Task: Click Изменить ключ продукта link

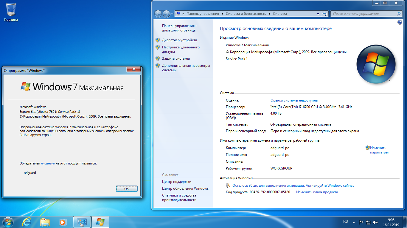Action: click(x=317, y=192)
